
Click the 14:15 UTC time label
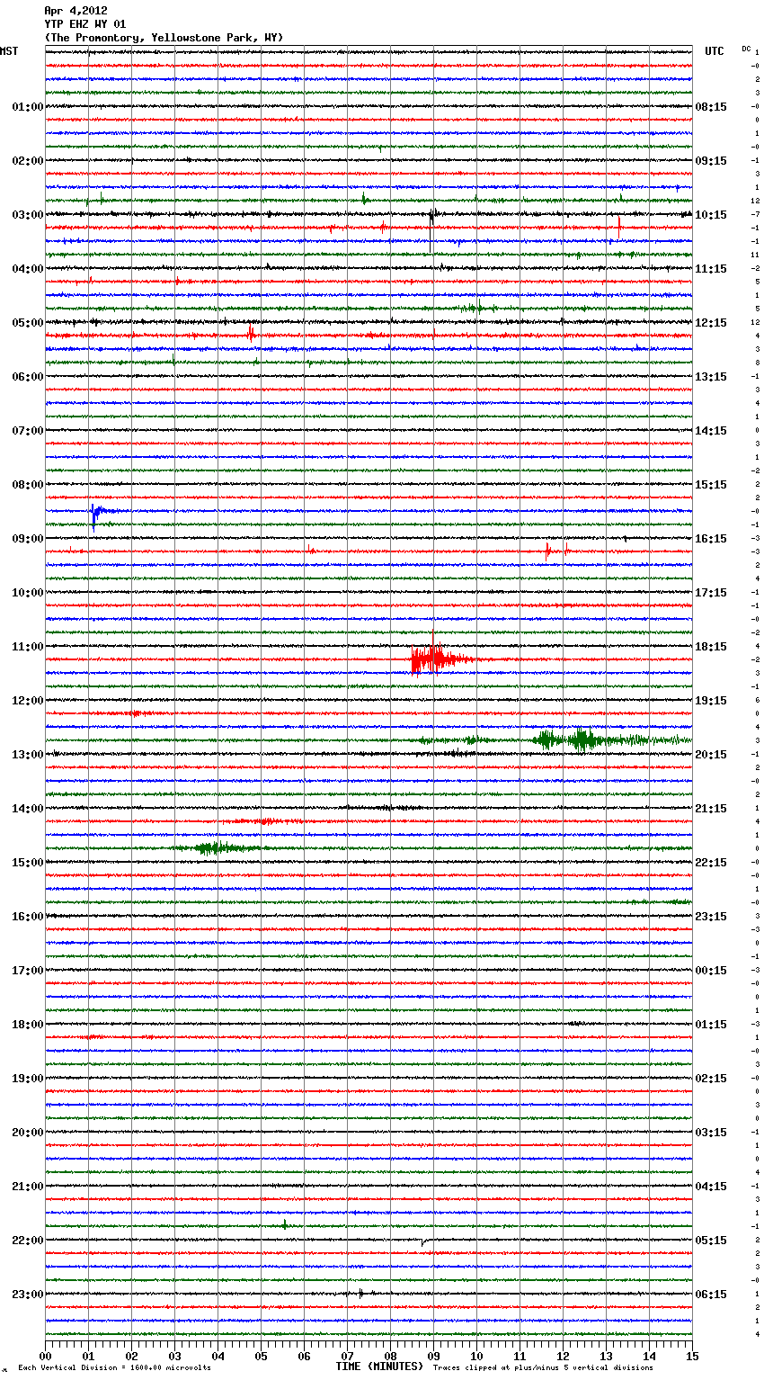(x=711, y=431)
